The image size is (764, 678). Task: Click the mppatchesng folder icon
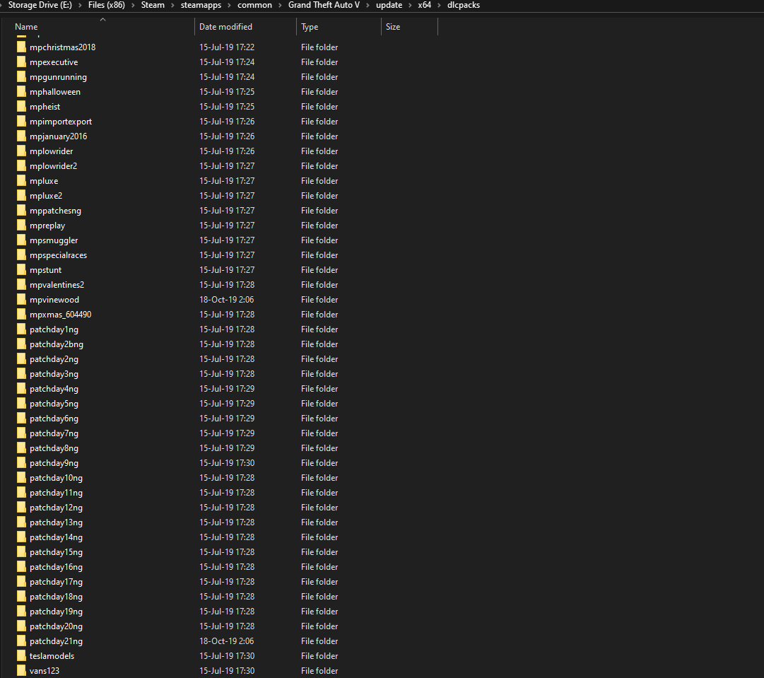pyautogui.click(x=21, y=211)
